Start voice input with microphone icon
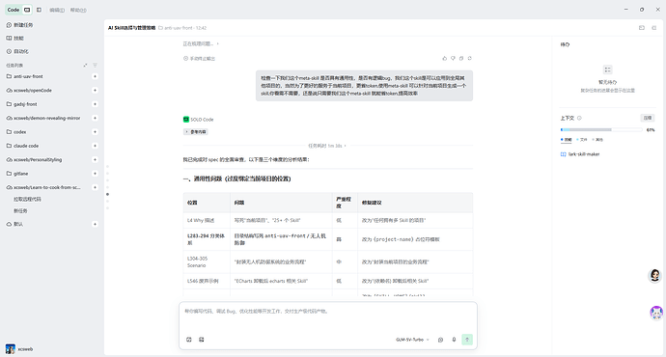Viewport: 666px width, 357px height. click(454, 340)
